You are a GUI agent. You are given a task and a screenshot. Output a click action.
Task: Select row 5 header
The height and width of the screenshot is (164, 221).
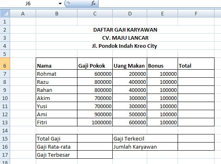(x=5, y=54)
